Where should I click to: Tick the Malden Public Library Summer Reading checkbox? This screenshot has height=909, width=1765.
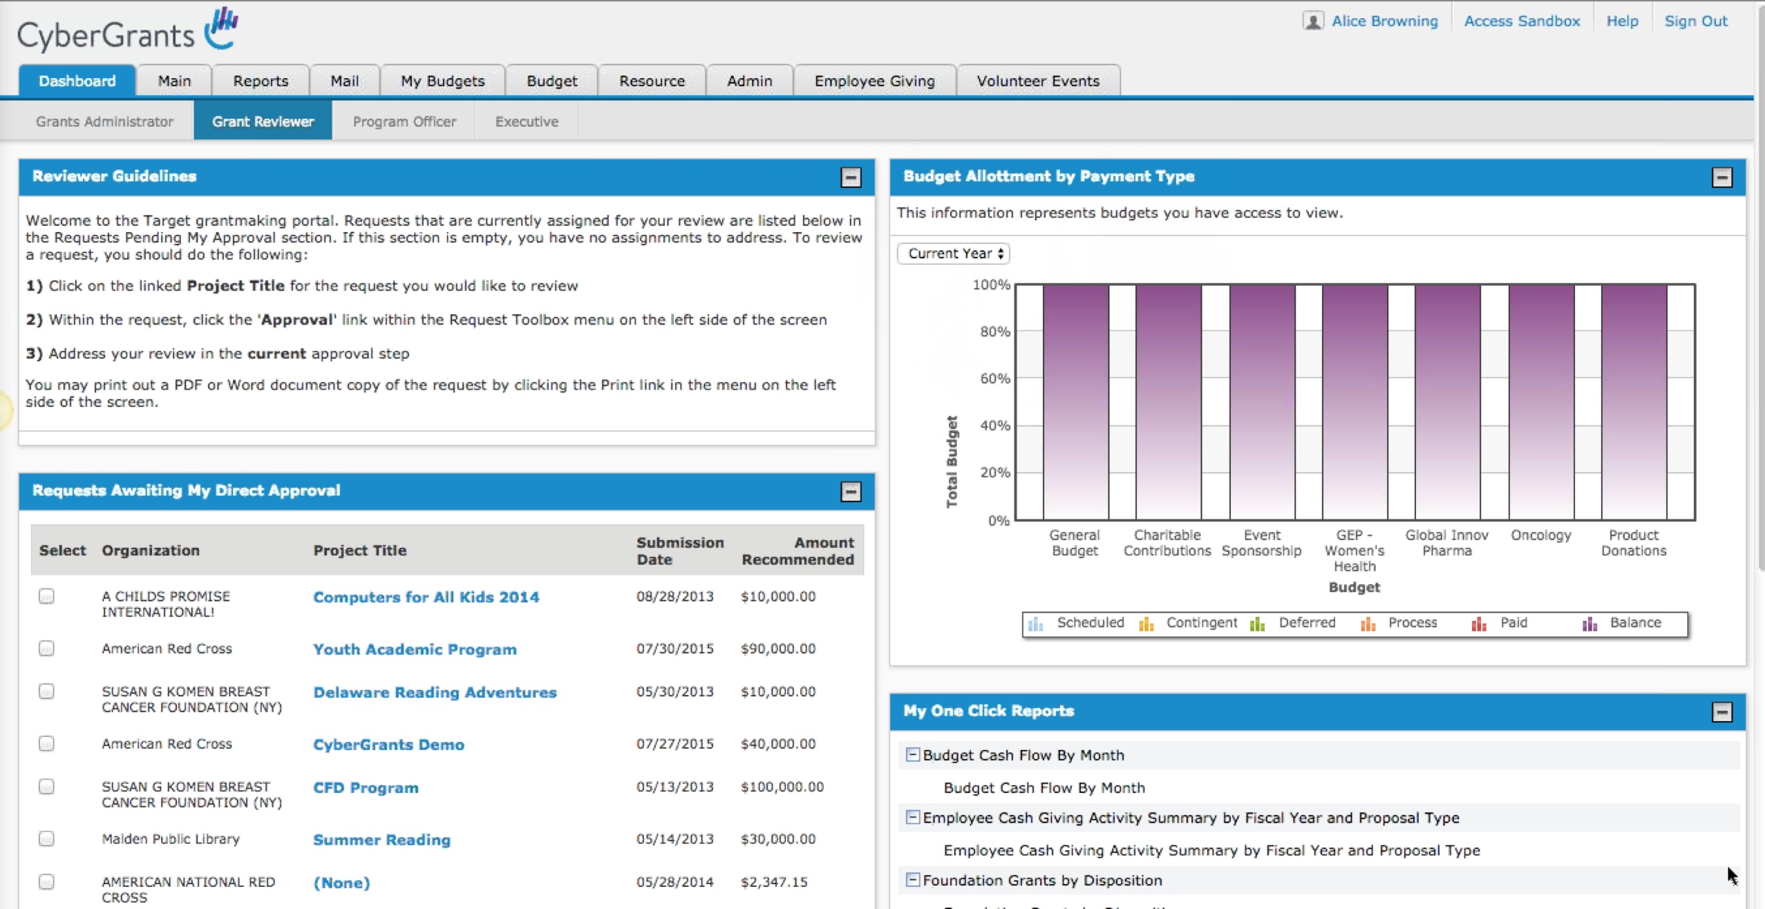[46, 839]
